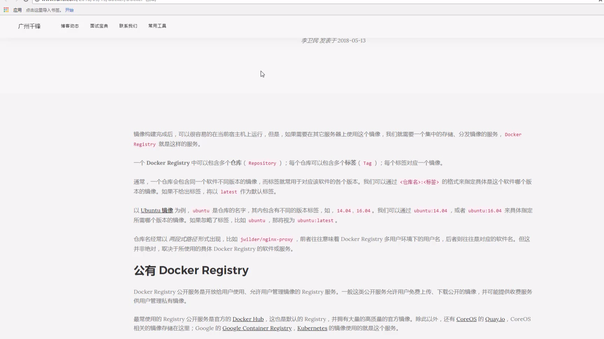The height and width of the screenshot is (339, 604).
Task: Click the jwilder/nginx-proxy code snippet
Action: pos(266,239)
